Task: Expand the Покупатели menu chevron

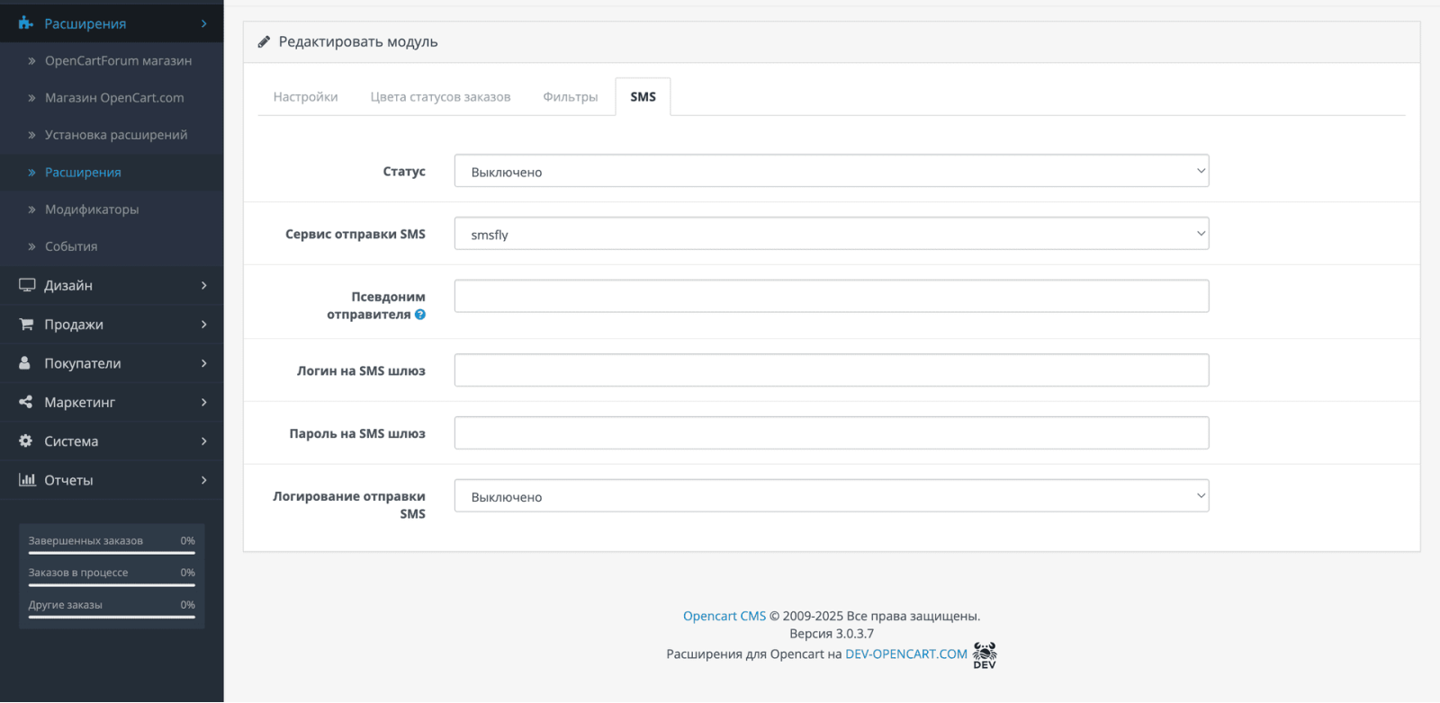Action: tap(204, 363)
